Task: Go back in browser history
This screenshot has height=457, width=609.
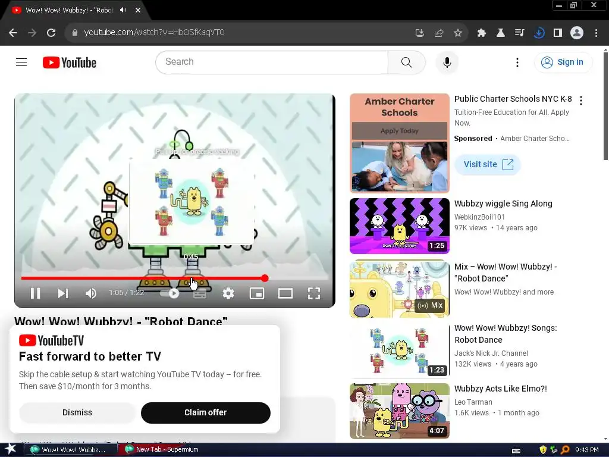Action: (13, 33)
